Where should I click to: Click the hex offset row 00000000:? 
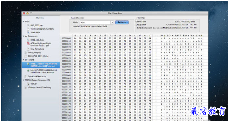[67, 38]
